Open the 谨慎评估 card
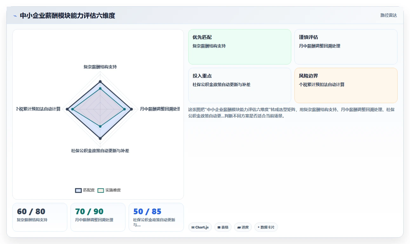The width and height of the screenshot is (410, 244). pos(346,47)
